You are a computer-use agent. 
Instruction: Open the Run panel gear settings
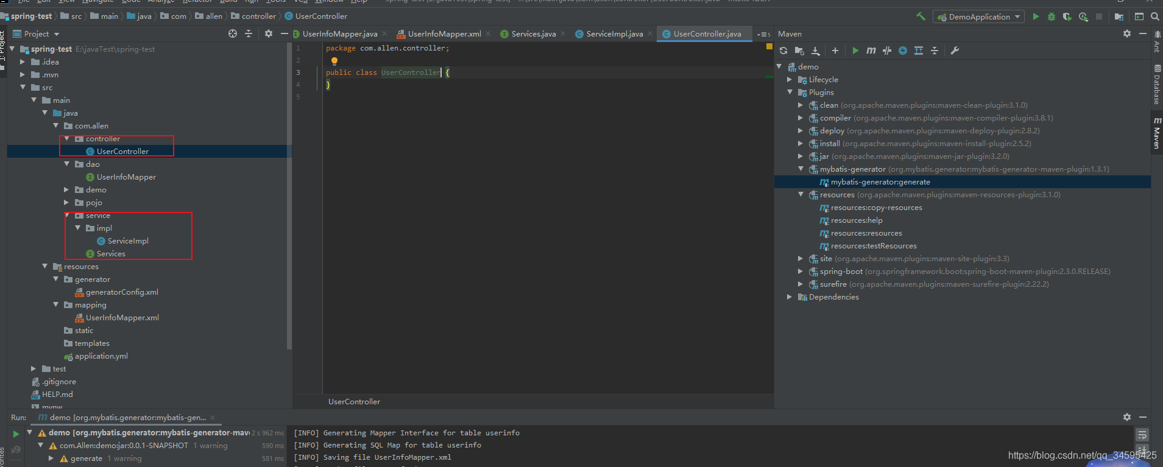tap(1127, 417)
